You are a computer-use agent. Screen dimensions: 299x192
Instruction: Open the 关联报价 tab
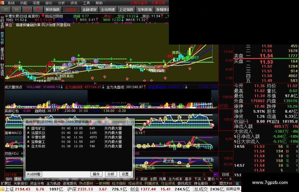(x=21, y=183)
